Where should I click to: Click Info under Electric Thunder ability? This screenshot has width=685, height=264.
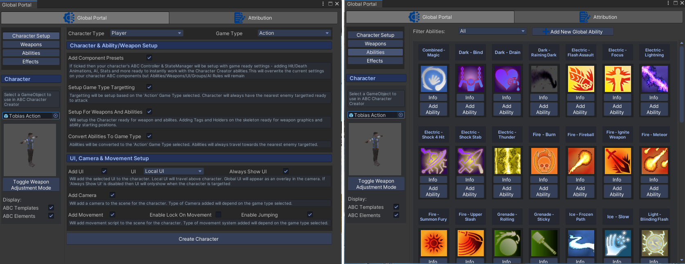click(507, 180)
